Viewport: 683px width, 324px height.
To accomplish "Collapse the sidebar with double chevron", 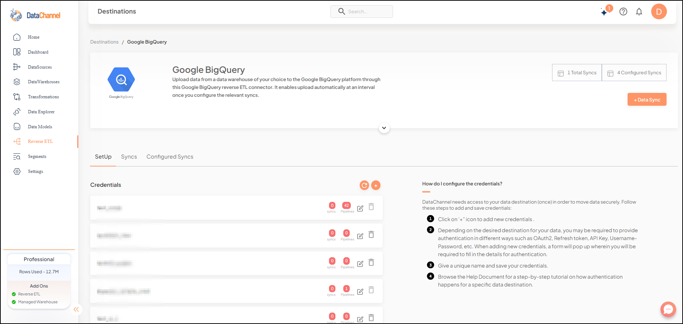I will point(76,309).
